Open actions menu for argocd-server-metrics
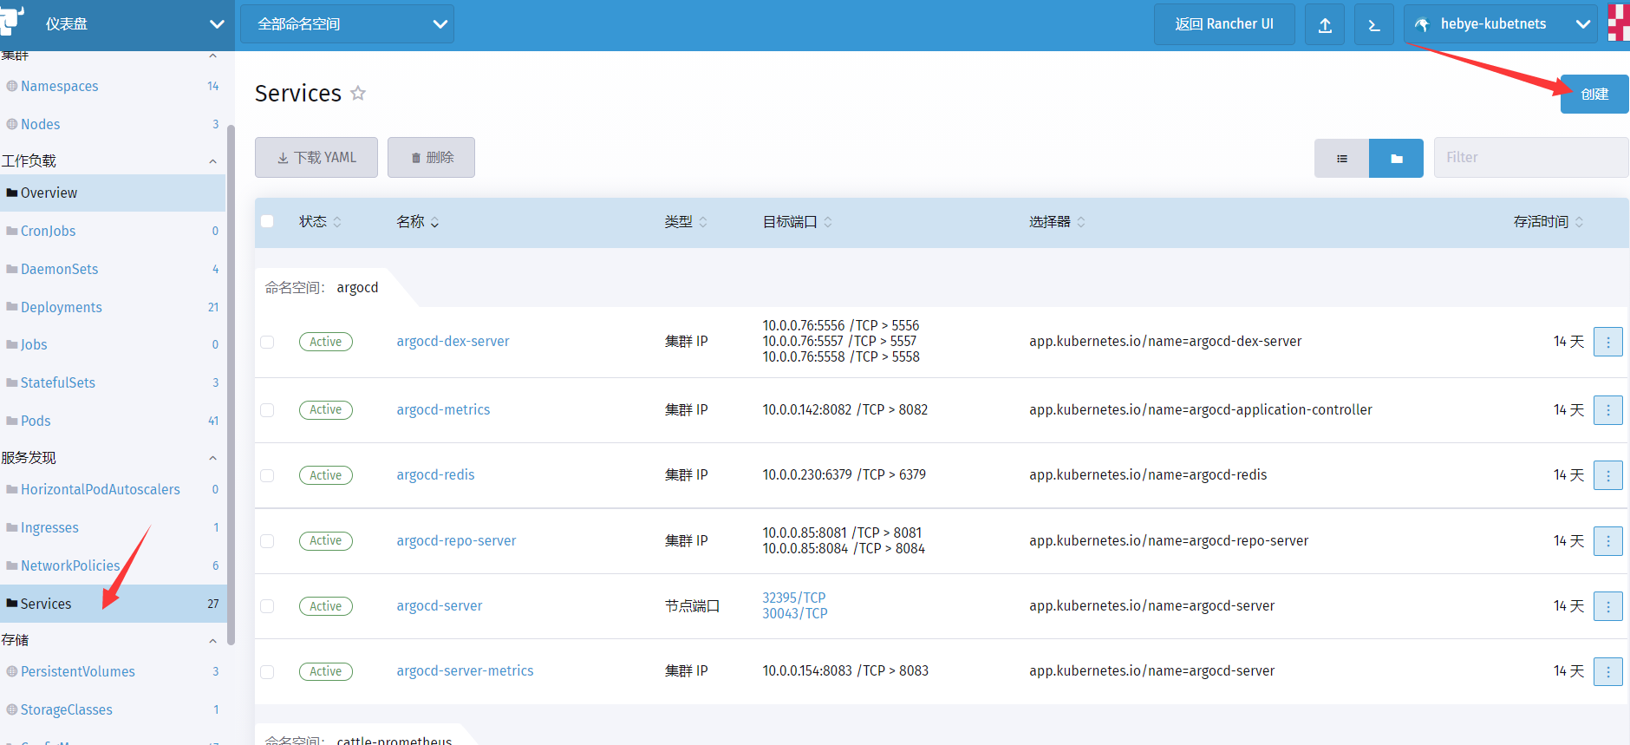 1608,671
